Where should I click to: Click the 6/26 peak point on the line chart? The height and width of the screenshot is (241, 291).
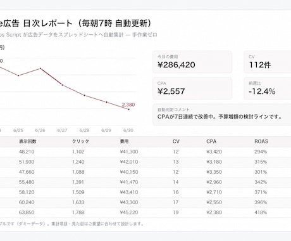tap(40, 68)
